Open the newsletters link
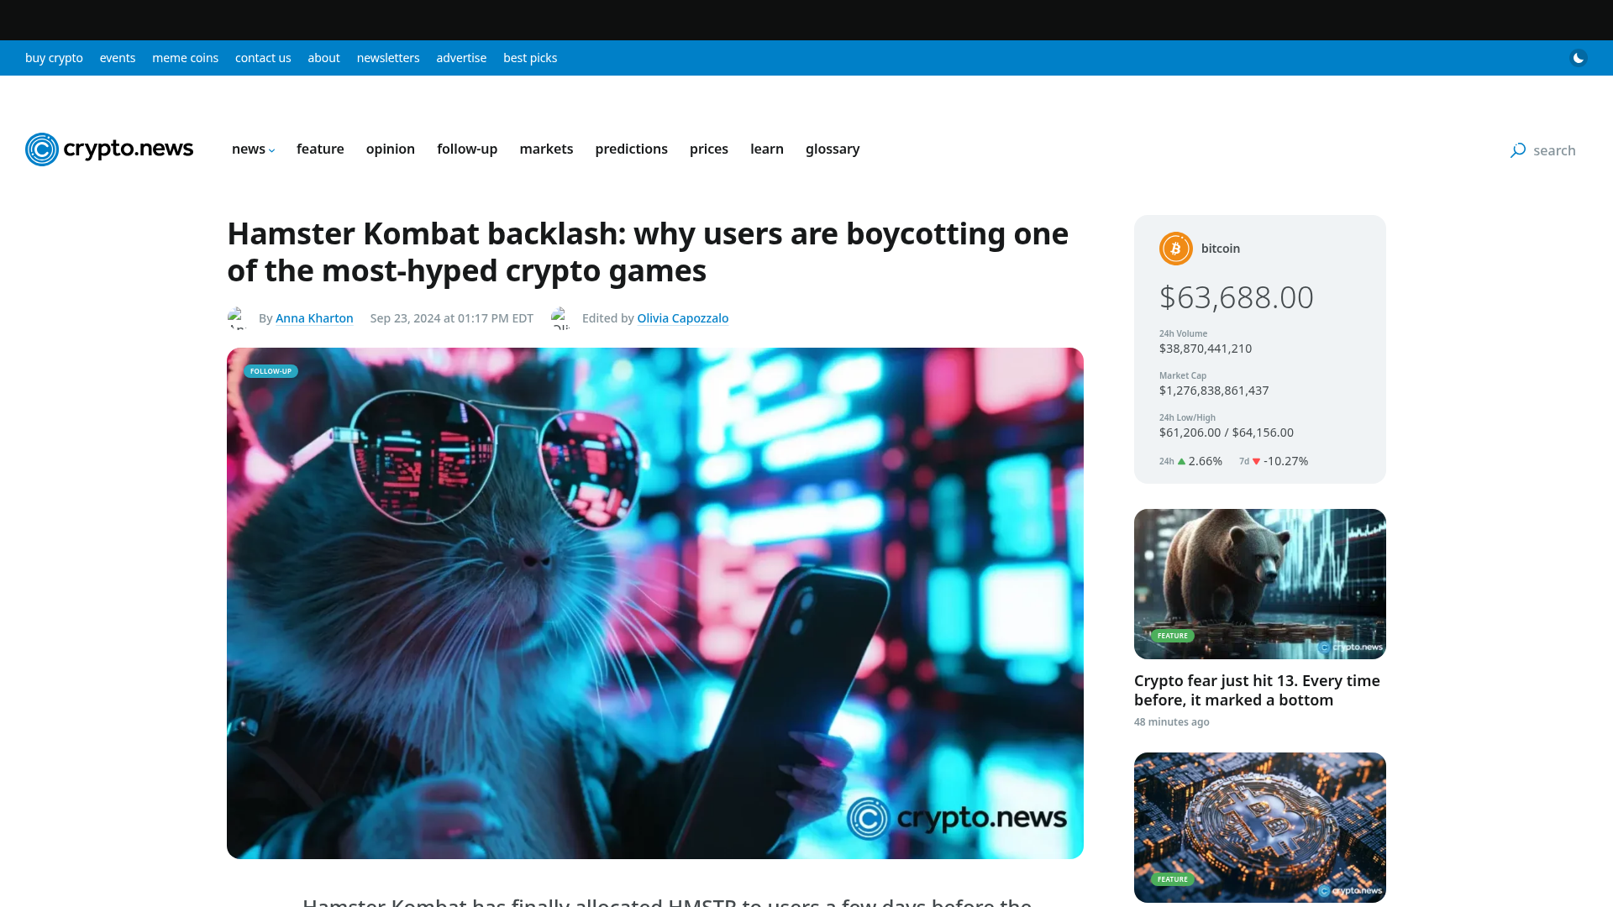1613x907 pixels. pos(388,58)
